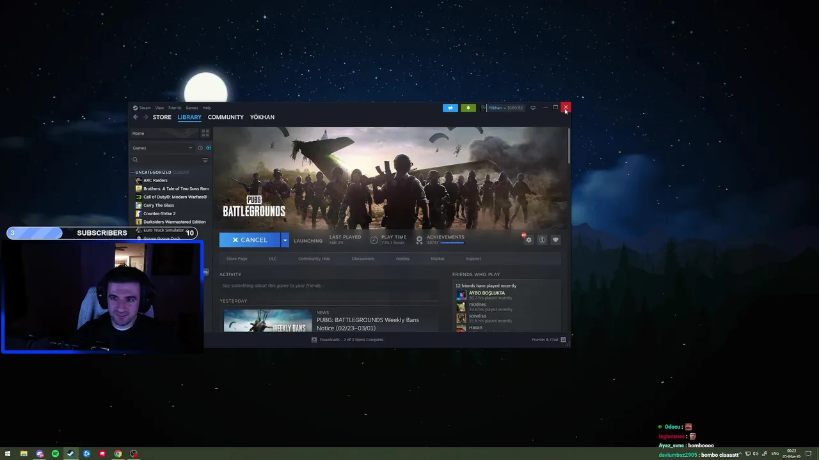
Task: Open Spotify from the taskbar
Action: tap(55, 454)
